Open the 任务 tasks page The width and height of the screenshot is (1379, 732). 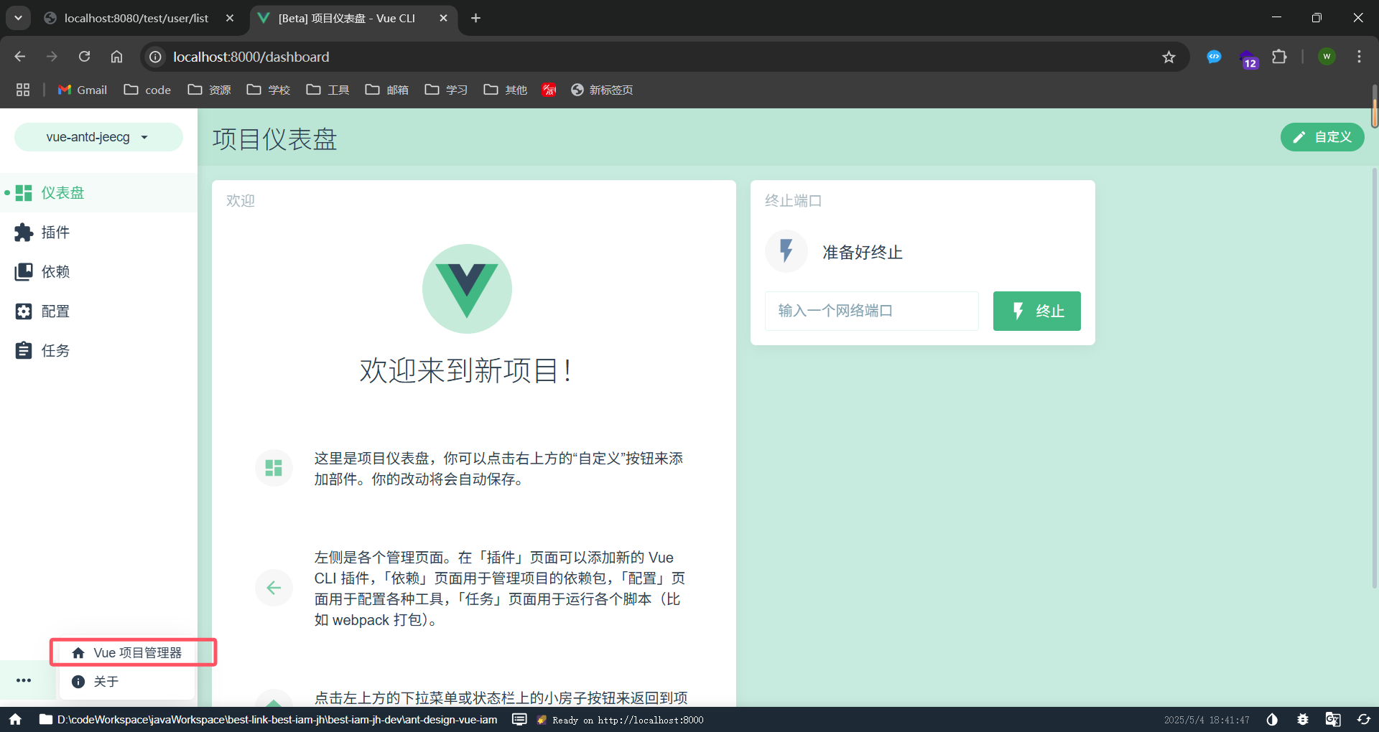(x=98, y=350)
